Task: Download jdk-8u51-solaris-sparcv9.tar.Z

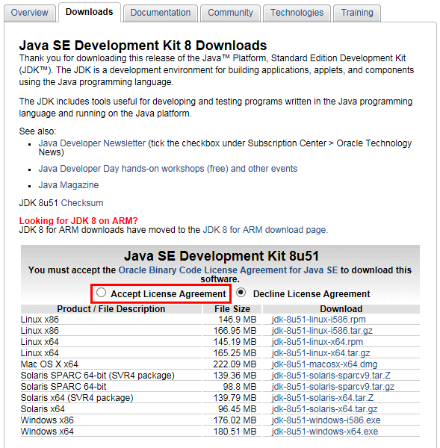Action: click(x=331, y=375)
